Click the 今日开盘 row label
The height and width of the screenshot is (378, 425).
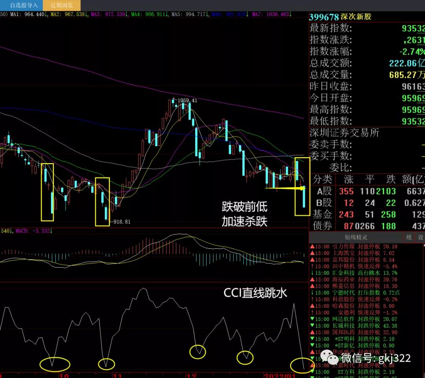coord(331,98)
